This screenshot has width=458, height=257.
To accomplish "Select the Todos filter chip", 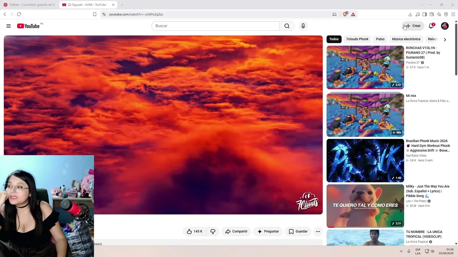I will 334,39.
